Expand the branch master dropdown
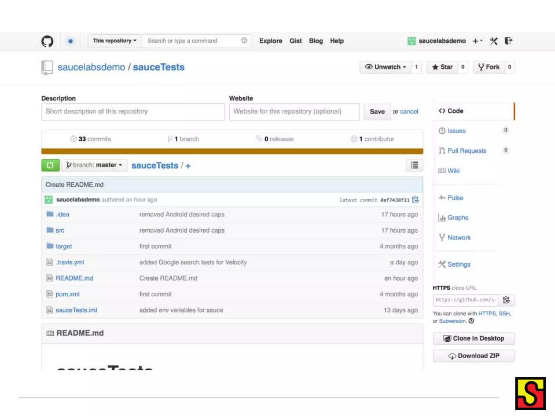This screenshot has width=555, height=416. [94, 165]
